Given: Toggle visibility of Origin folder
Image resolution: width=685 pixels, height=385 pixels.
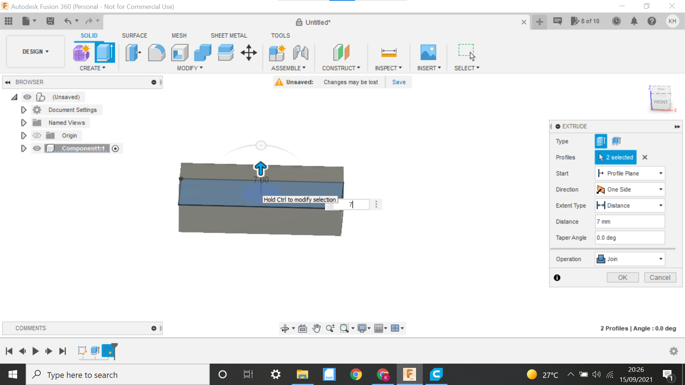Looking at the screenshot, I should pyautogui.click(x=37, y=135).
